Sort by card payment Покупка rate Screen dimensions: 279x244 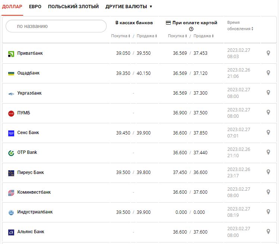point(178,36)
